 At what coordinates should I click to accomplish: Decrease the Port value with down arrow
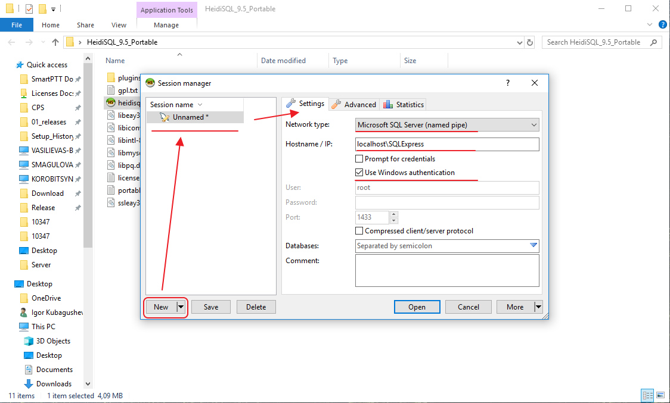[x=394, y=220]
